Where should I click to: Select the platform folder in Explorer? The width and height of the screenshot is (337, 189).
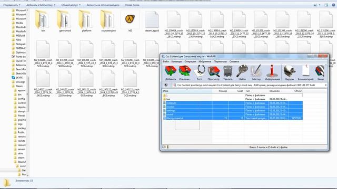(86, 21)
